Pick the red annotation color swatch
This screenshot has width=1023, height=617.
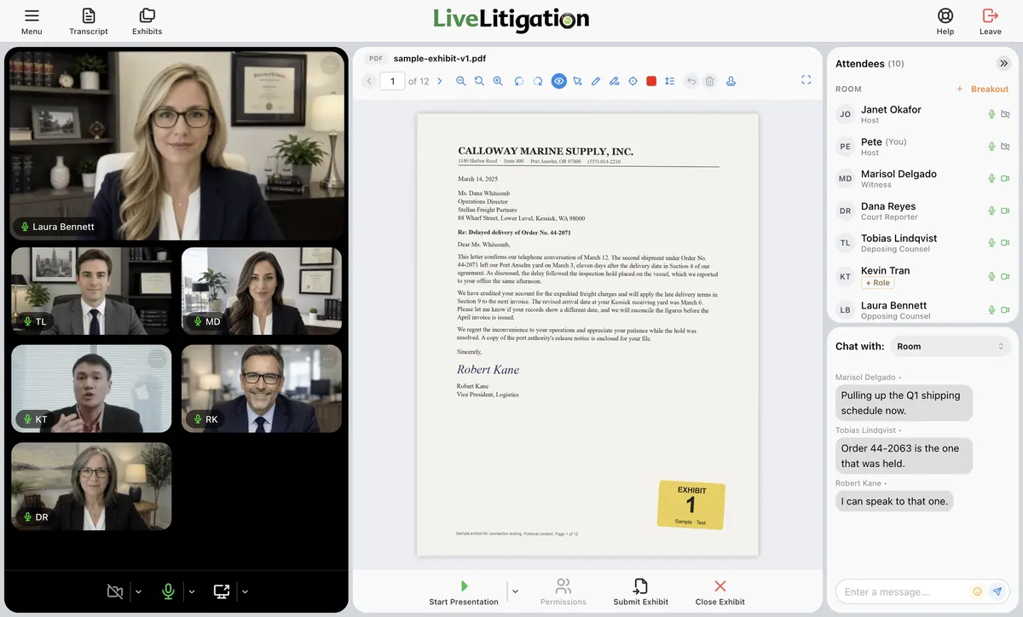pyautogui.click(x=651, y=81)
